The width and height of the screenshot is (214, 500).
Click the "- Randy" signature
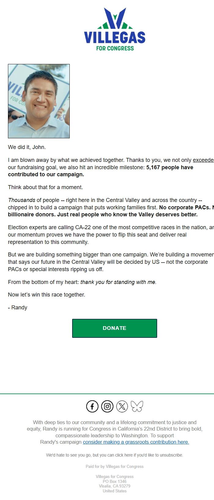click(18, 308)
